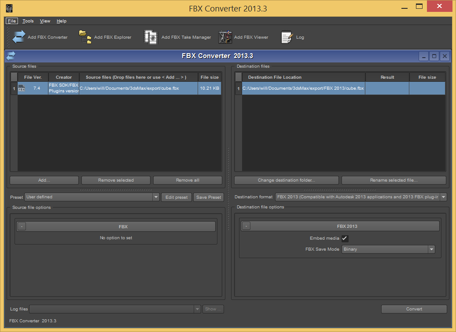Image resolution: width=456 pixels, height=332 pixels.
Task: Click Add FBX Viewer toolbar label
Action: (x=251, y=37)
